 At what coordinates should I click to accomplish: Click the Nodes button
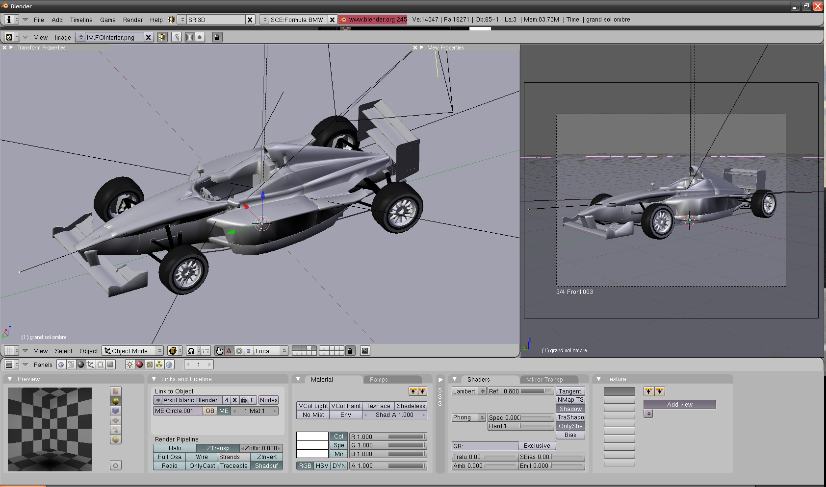[268, 400]
